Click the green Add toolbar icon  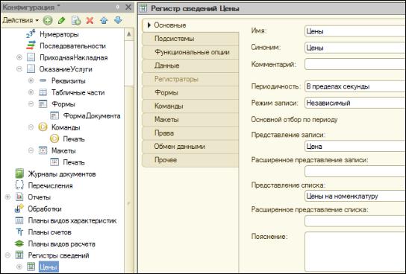(x=48, y=20)
